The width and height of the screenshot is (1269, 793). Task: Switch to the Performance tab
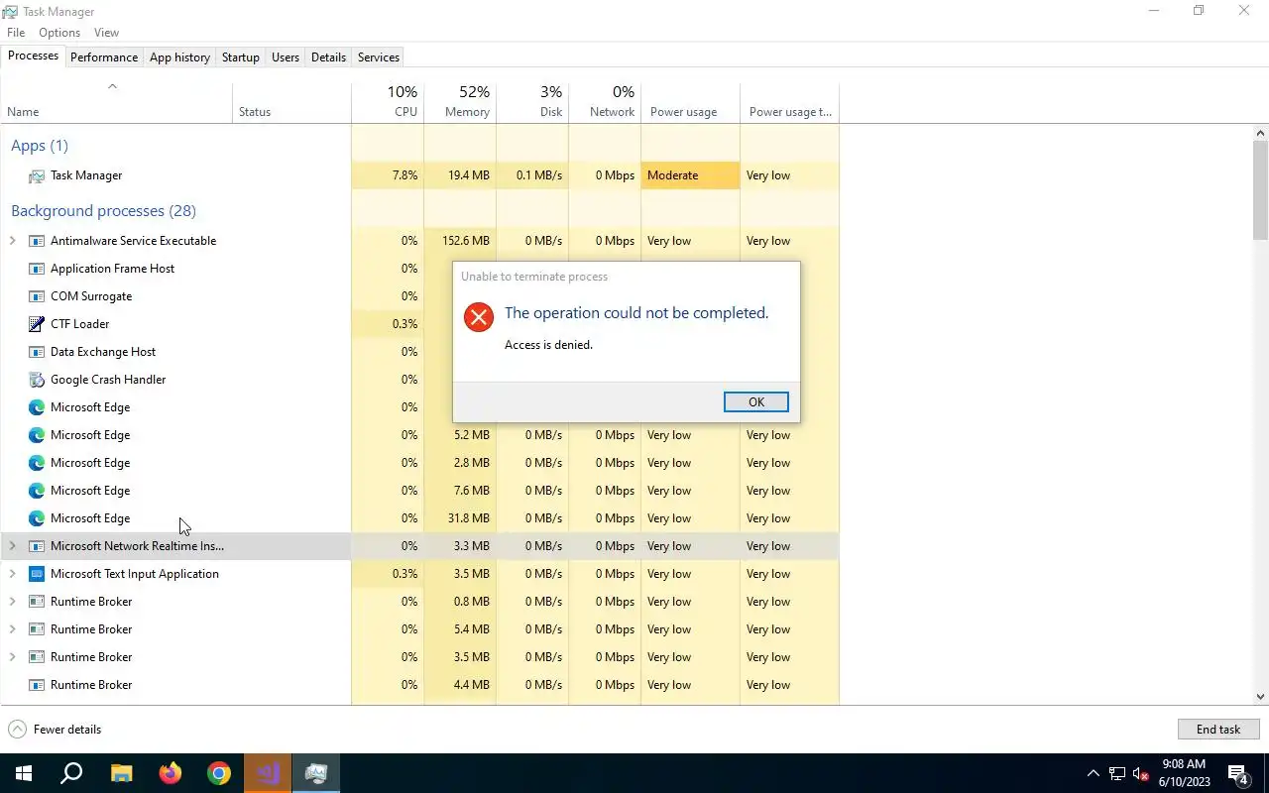click(104, 57)
